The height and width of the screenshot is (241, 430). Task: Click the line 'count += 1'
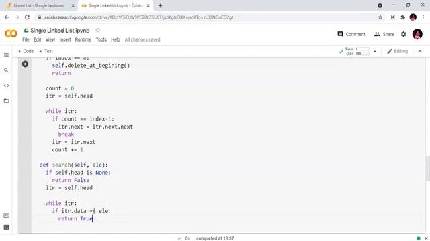point(68,149)
